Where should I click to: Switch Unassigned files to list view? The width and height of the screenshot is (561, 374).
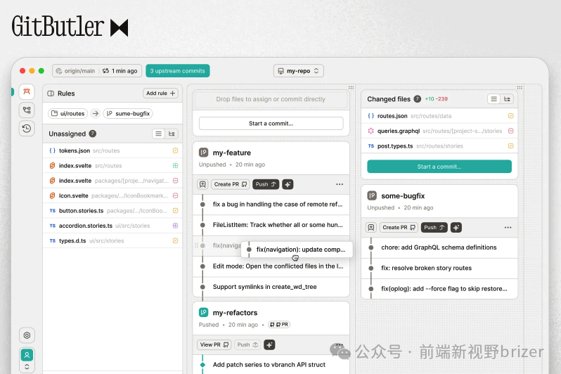click(158, 134)
